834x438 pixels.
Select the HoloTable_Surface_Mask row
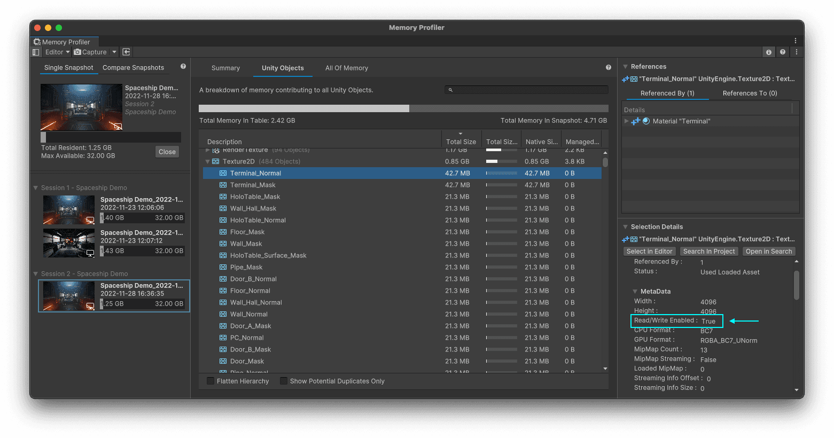402,255
